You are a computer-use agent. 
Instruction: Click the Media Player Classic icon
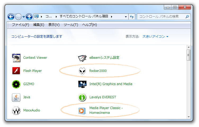click(x=82, y=111)
